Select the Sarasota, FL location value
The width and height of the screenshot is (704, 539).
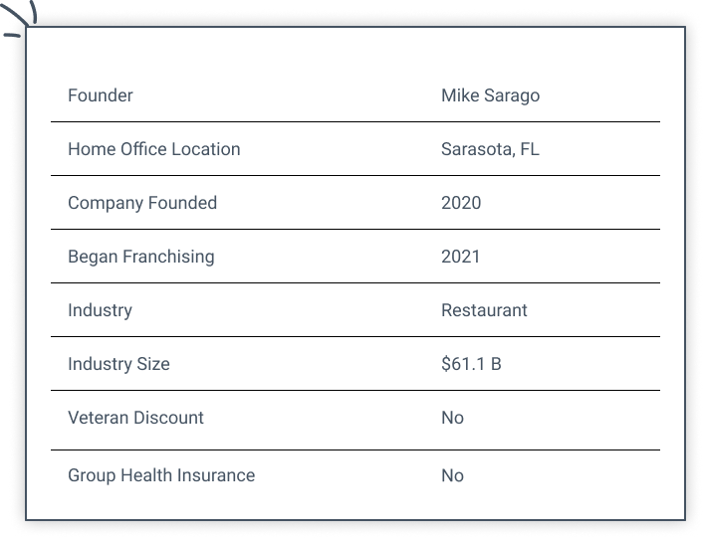[x=490, y=149]
